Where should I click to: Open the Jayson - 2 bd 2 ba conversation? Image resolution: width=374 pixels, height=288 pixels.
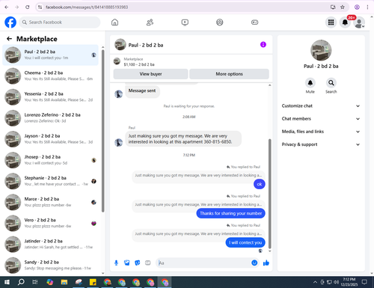tap(50, 139)
